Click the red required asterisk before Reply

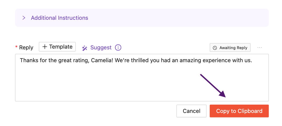pyautogui.click(x=17, y=48)
